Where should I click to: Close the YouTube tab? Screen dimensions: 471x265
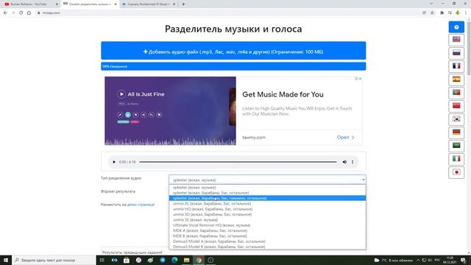click(57, 4)
